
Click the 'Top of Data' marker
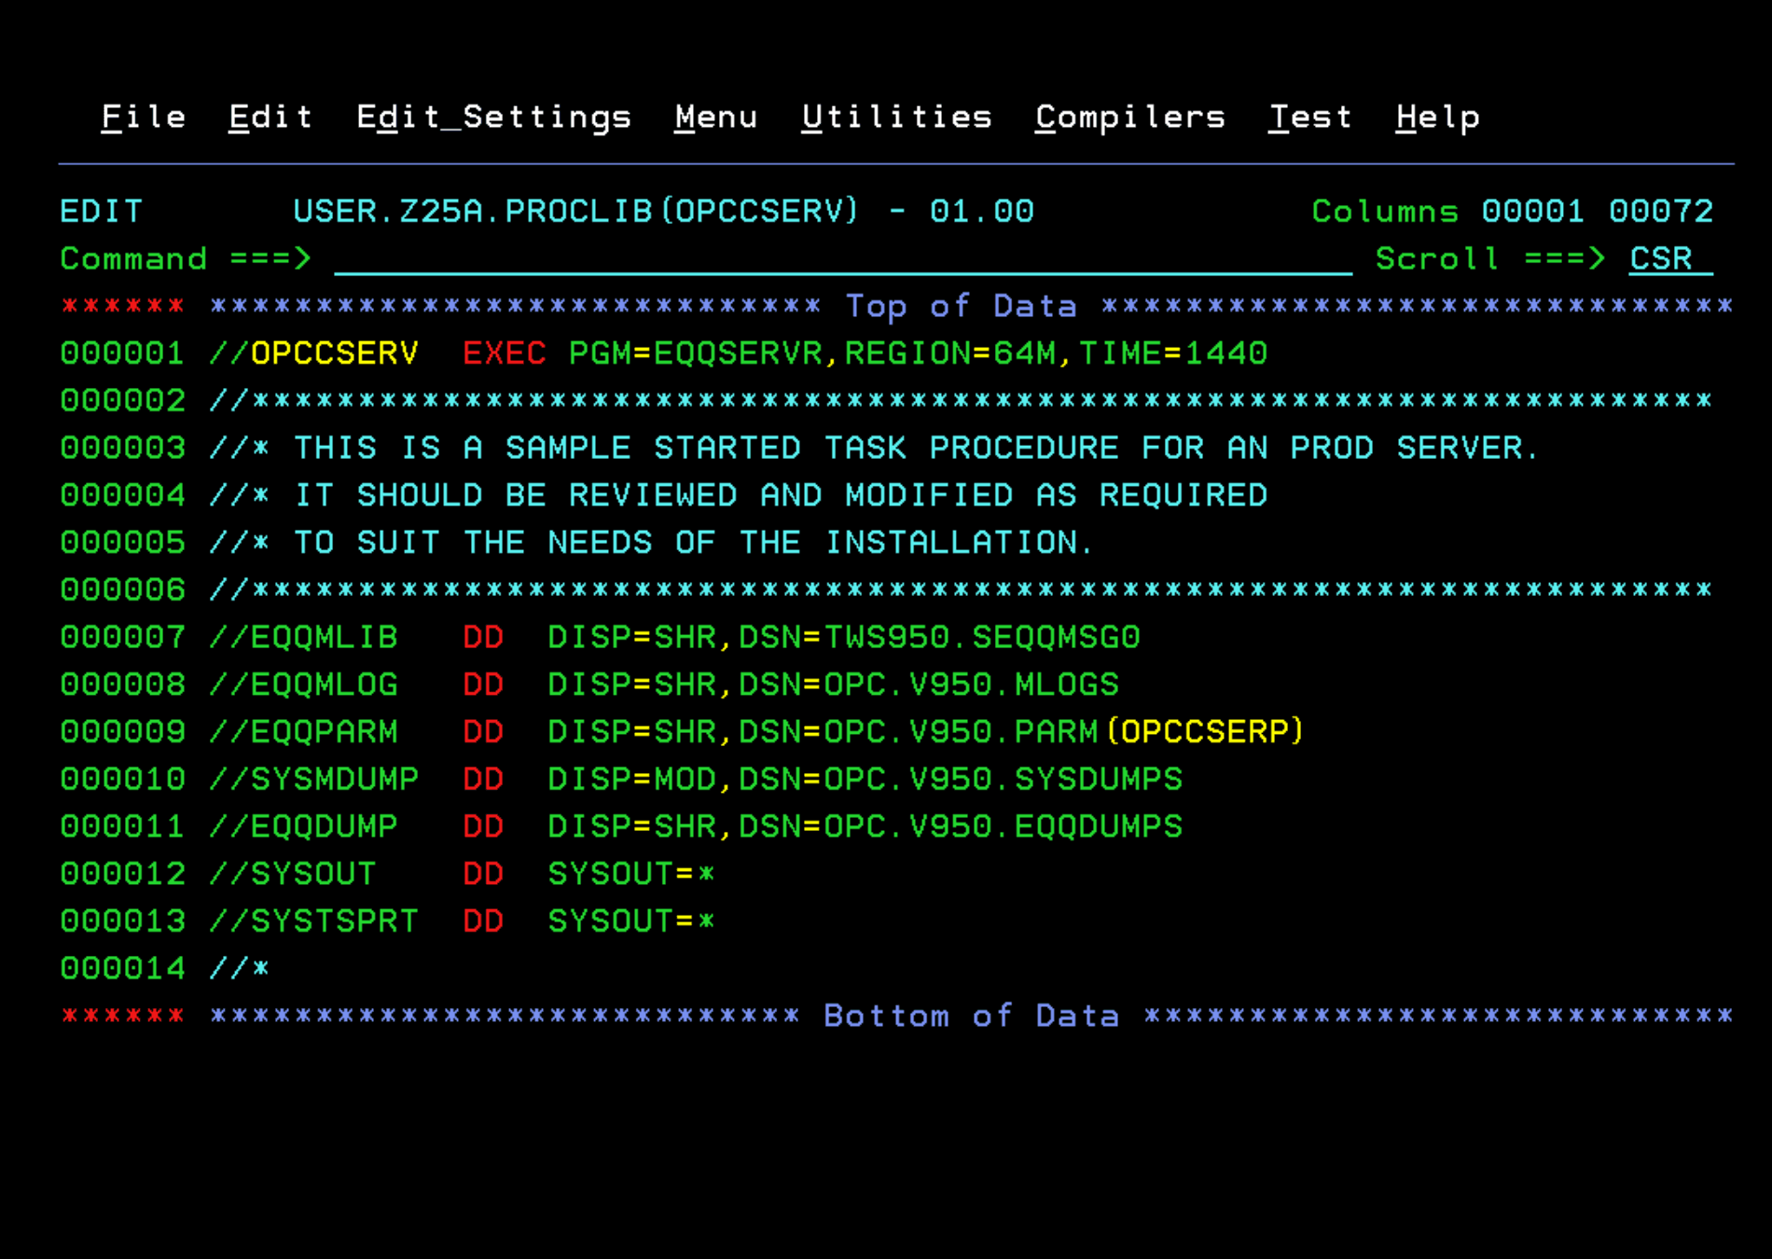(961, 306)
